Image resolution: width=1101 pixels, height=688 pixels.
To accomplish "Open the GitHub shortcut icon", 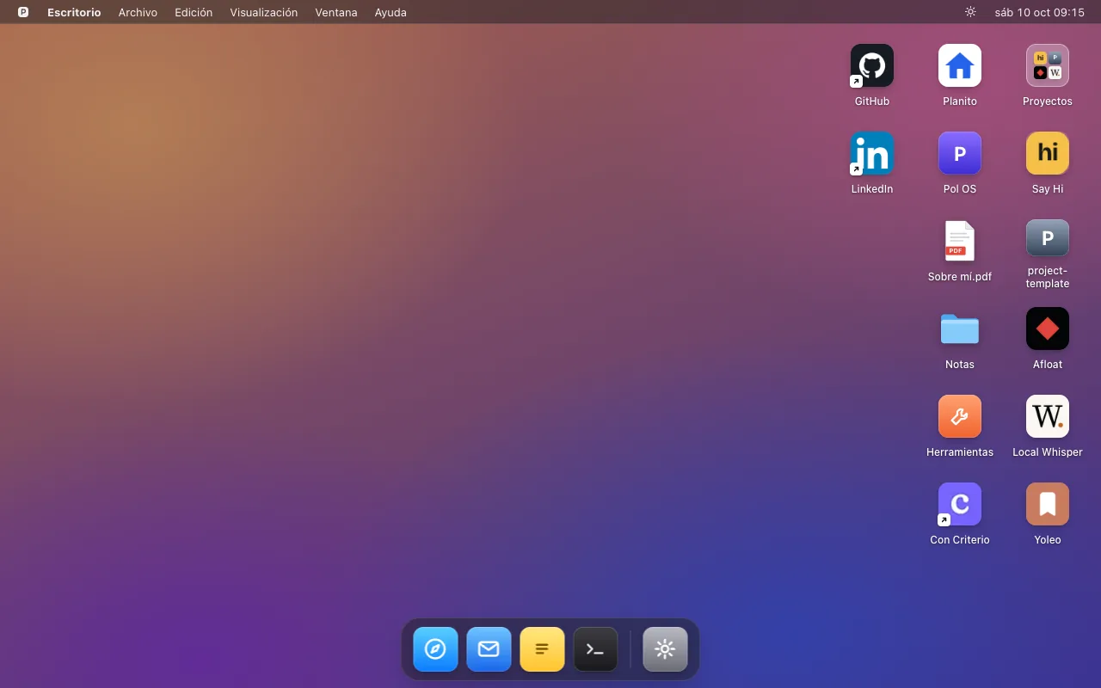I will tap(872, 65).
